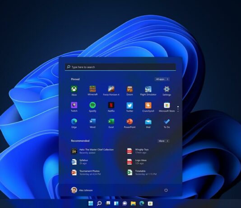
Task: Open File Explorer on the taskbar
Action: click(x=133, y=203)
